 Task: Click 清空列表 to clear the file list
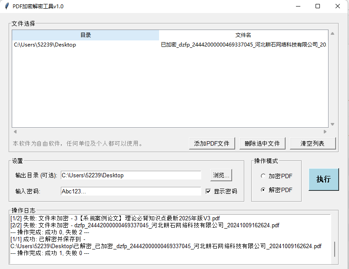click(x=312, y=143)
